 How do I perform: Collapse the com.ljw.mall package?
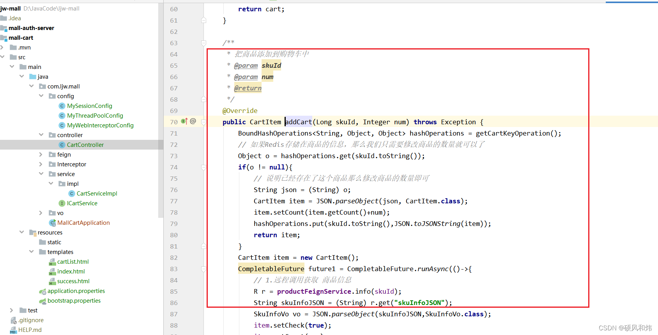31,86
